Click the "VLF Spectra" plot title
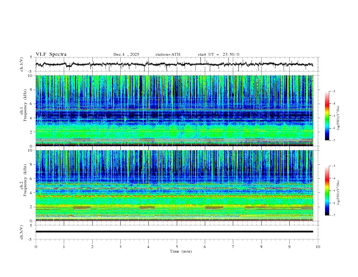The height and width of the screenshot is (277, 358). 51,54
